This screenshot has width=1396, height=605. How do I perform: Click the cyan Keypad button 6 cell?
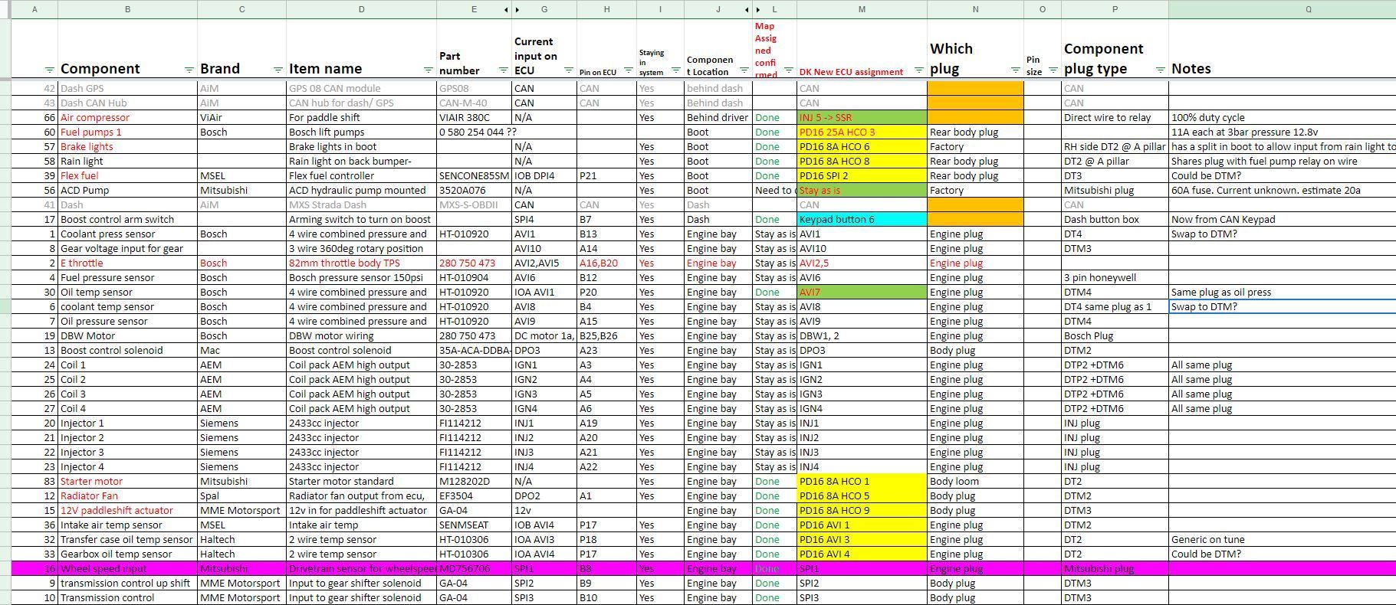point(862,219)
